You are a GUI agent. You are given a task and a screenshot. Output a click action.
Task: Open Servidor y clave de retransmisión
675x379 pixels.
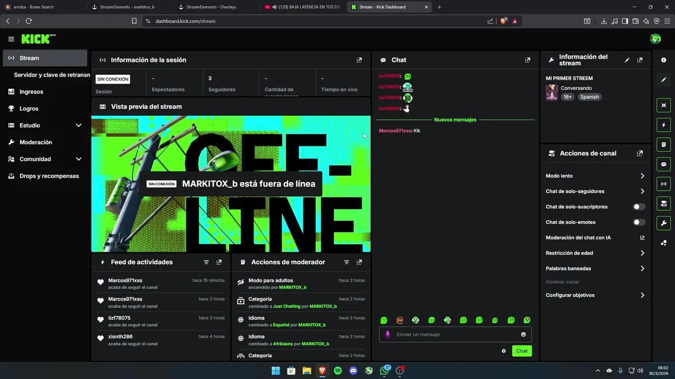[52, 75]
